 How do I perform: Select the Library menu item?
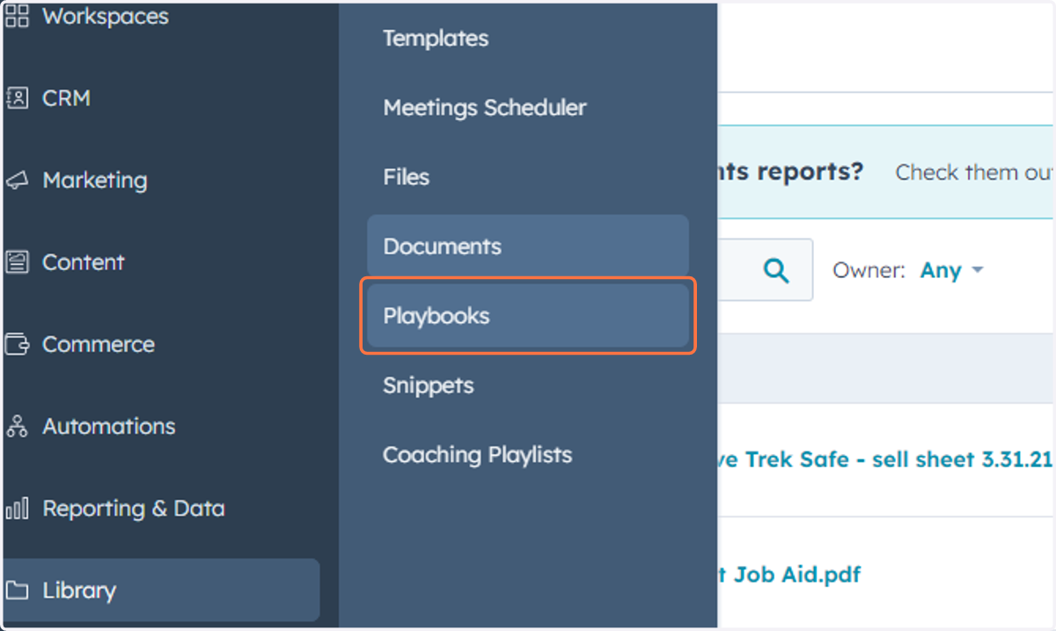(x=161, y=590)
